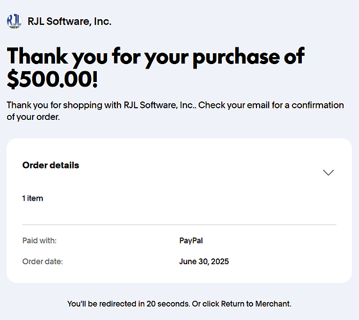Click the Order details heading

[51, 165]
